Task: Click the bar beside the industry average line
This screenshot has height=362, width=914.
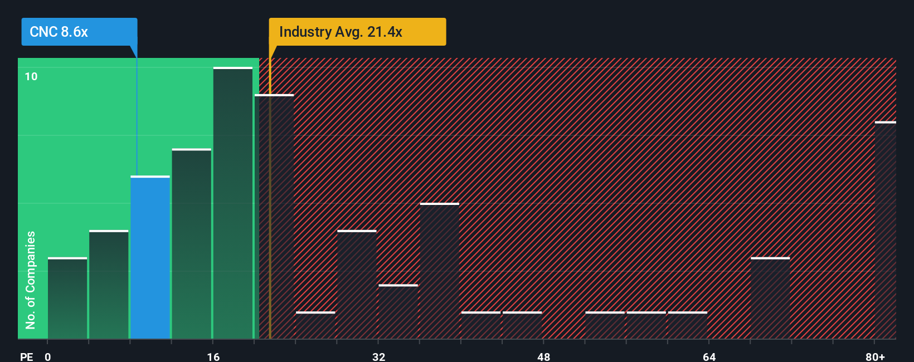Action: coord(274,217)
